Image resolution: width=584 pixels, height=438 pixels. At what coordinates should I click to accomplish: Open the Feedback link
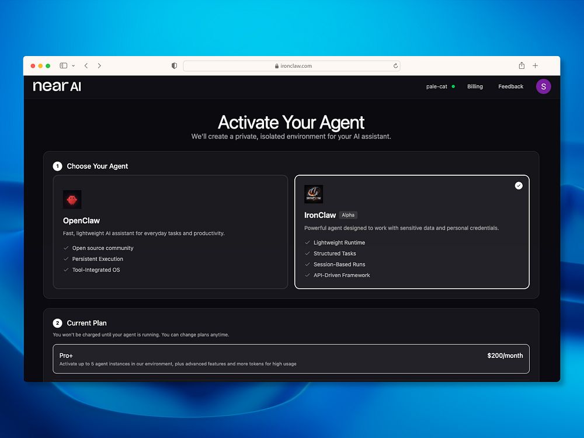click(x=510, y=86)
